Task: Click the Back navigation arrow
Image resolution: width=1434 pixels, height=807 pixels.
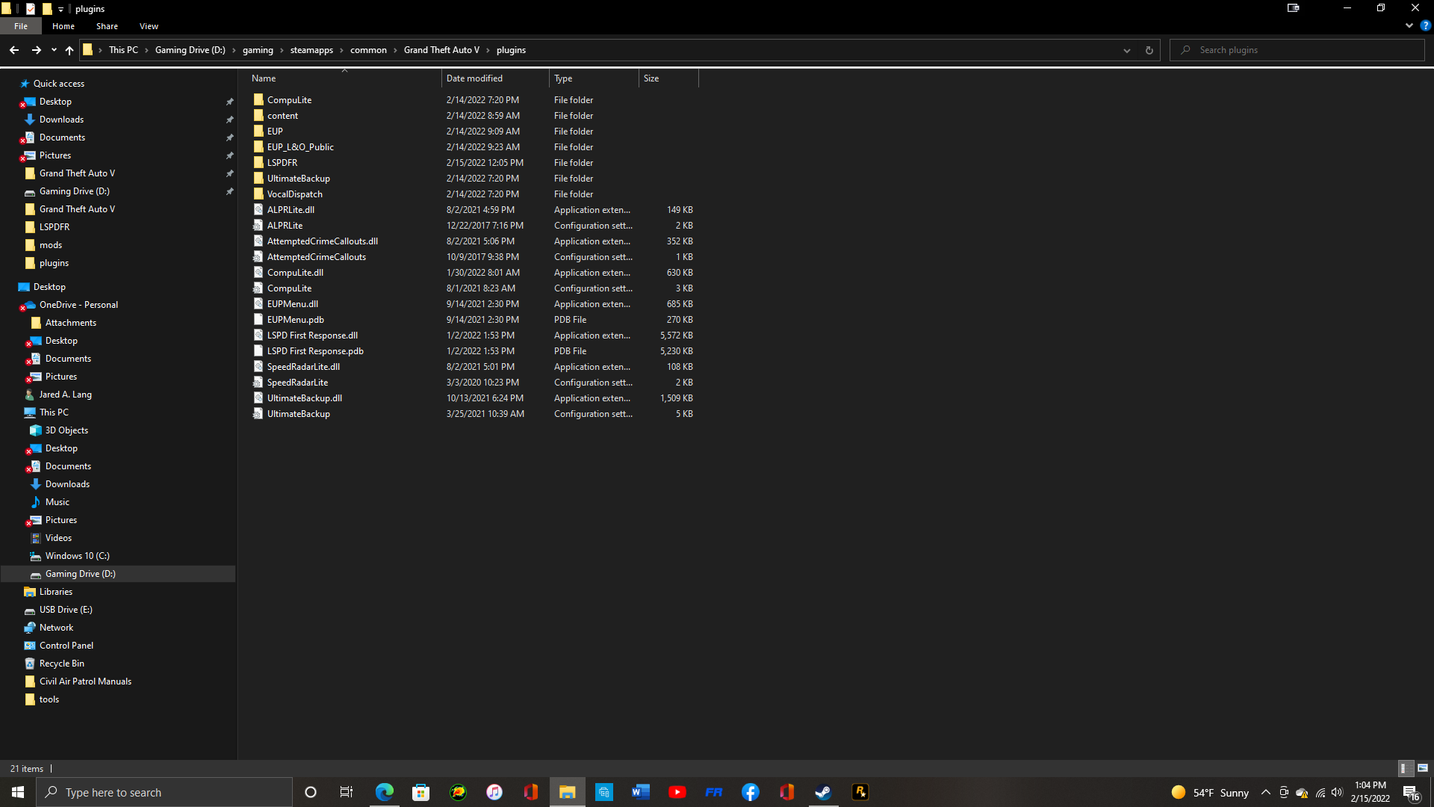Action: pos(14,50)
